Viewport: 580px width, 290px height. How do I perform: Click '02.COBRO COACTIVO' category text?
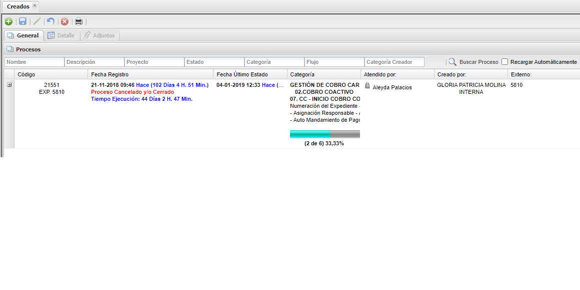point(324,92)
